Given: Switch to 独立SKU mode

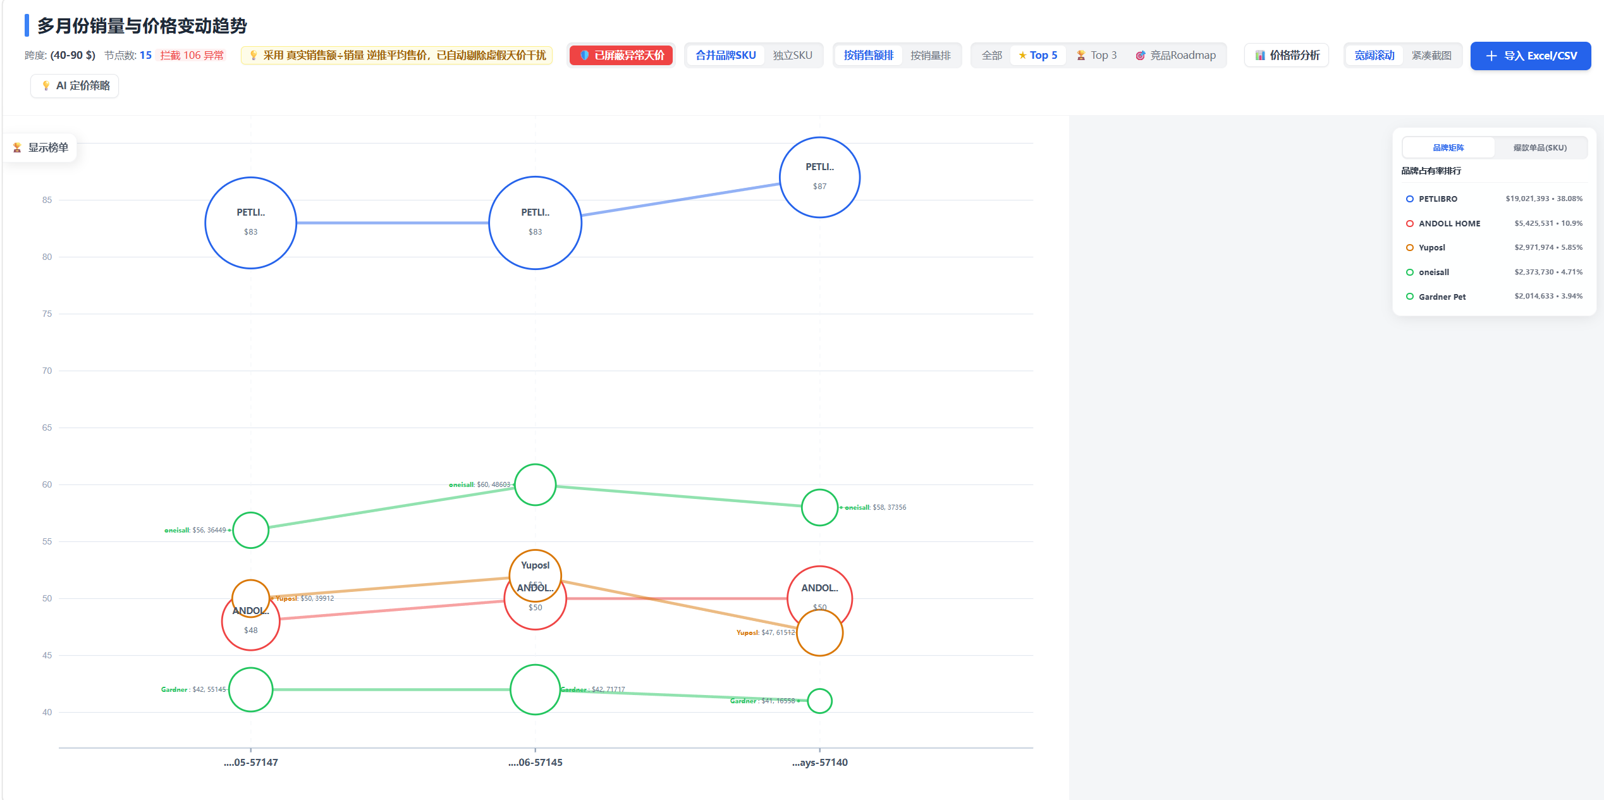Looking at the screenshot, I should pos(792,55).
